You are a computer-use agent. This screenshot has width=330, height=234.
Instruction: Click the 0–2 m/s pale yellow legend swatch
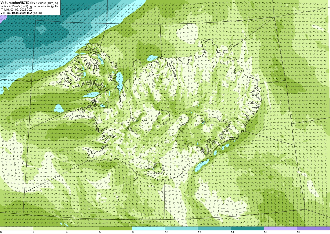[x=16, y=228]
